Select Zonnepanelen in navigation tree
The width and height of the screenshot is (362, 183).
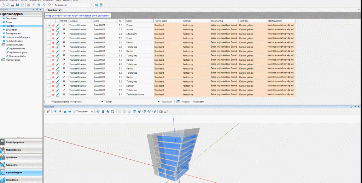point(13,33)
